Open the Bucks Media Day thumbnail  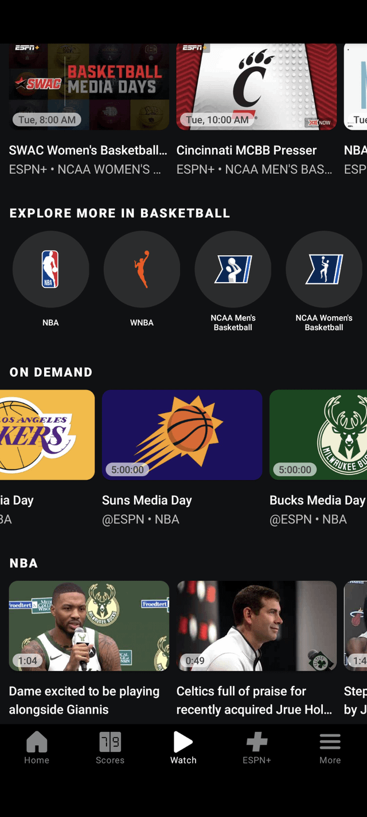[318, 435]
